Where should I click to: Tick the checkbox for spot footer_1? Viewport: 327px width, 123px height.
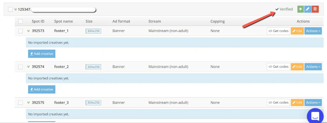pyautogui.click(x=20, y=31)
